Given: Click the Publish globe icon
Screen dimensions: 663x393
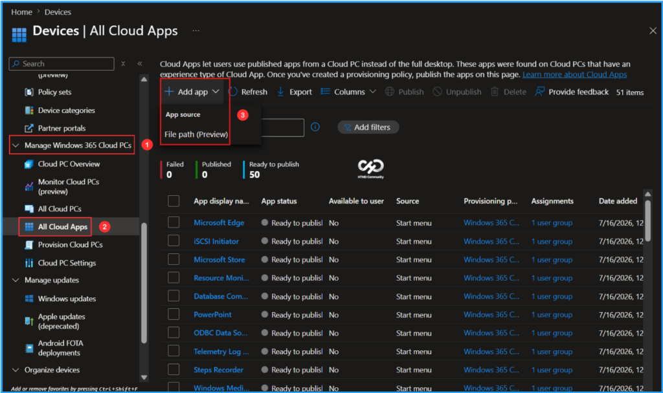Looking at the screenshot, I should (x=389, y=92).
